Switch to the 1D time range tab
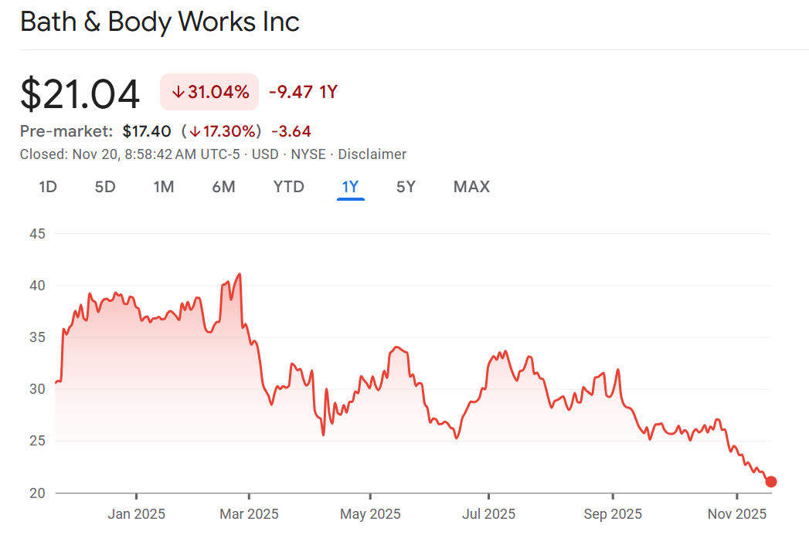809x535 pixels. [48, 187]
